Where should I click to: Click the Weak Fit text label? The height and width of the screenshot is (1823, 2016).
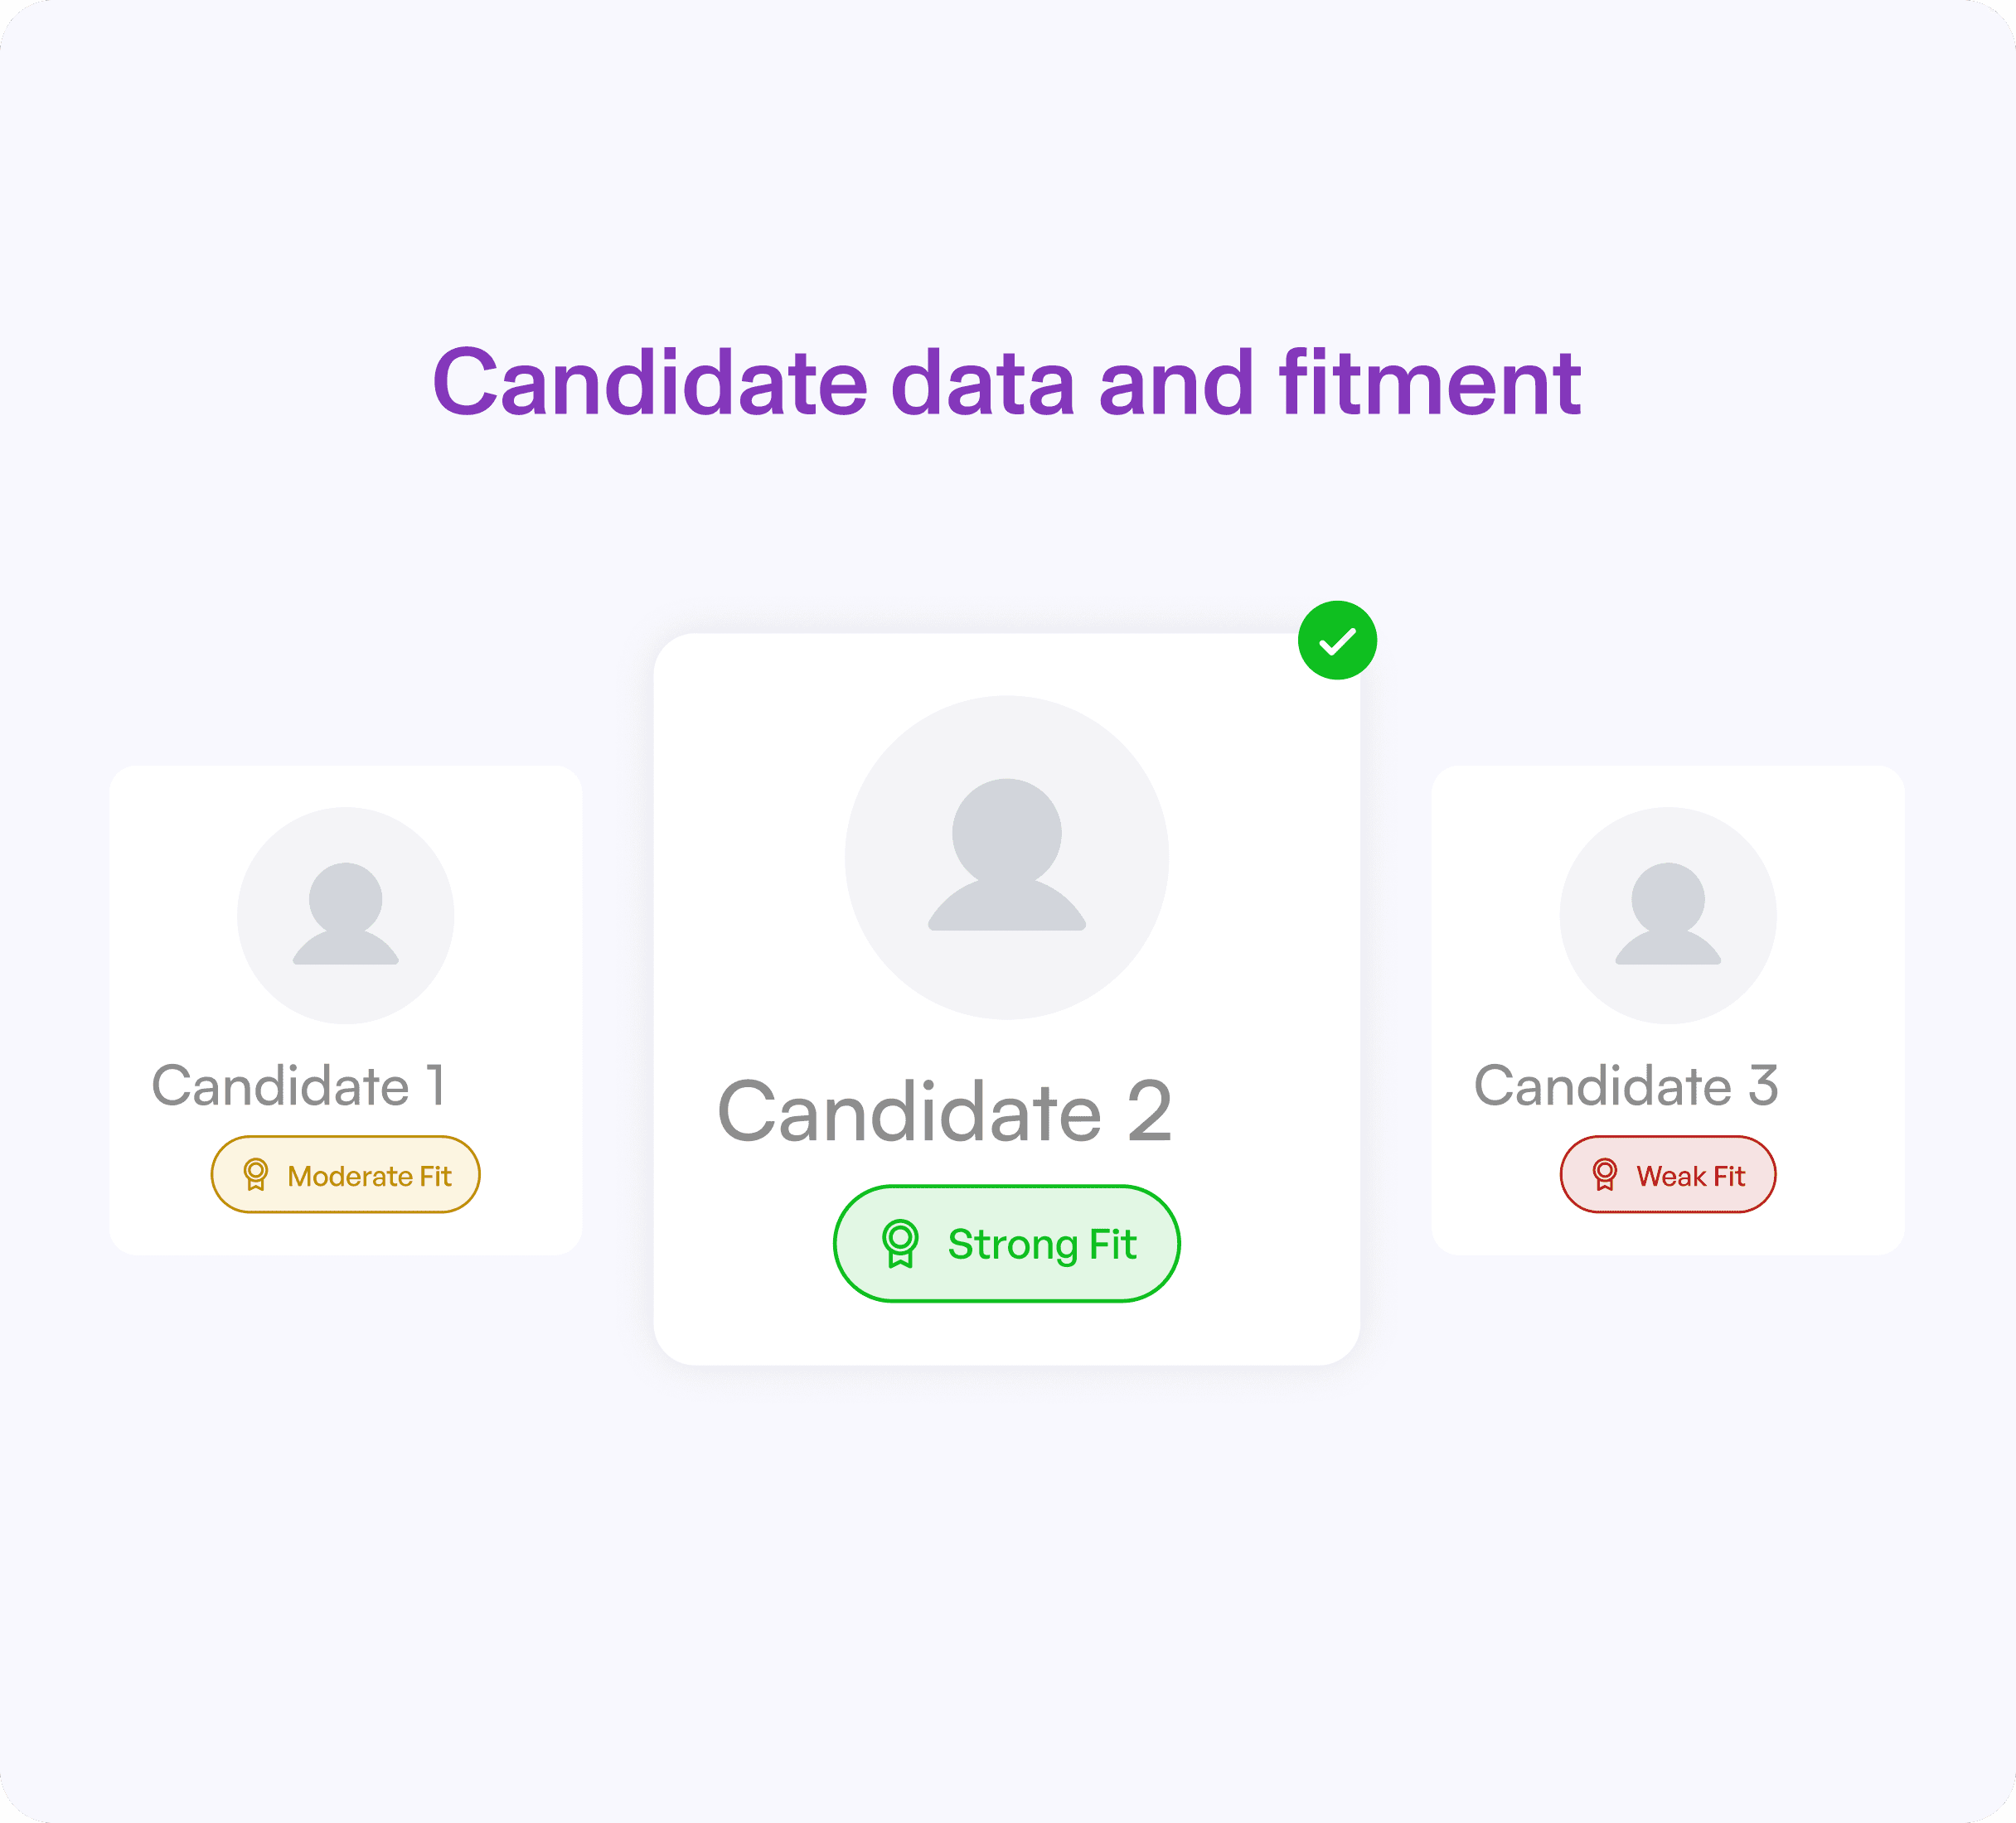tap(1690, 1177)
